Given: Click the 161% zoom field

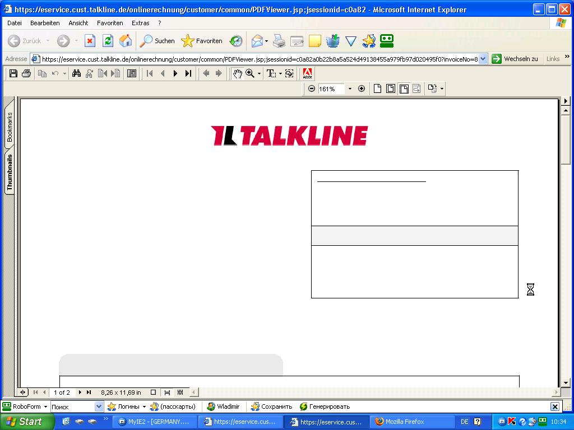Looking at the screenshot, I should pyautogui.click(x=331, y=89).
